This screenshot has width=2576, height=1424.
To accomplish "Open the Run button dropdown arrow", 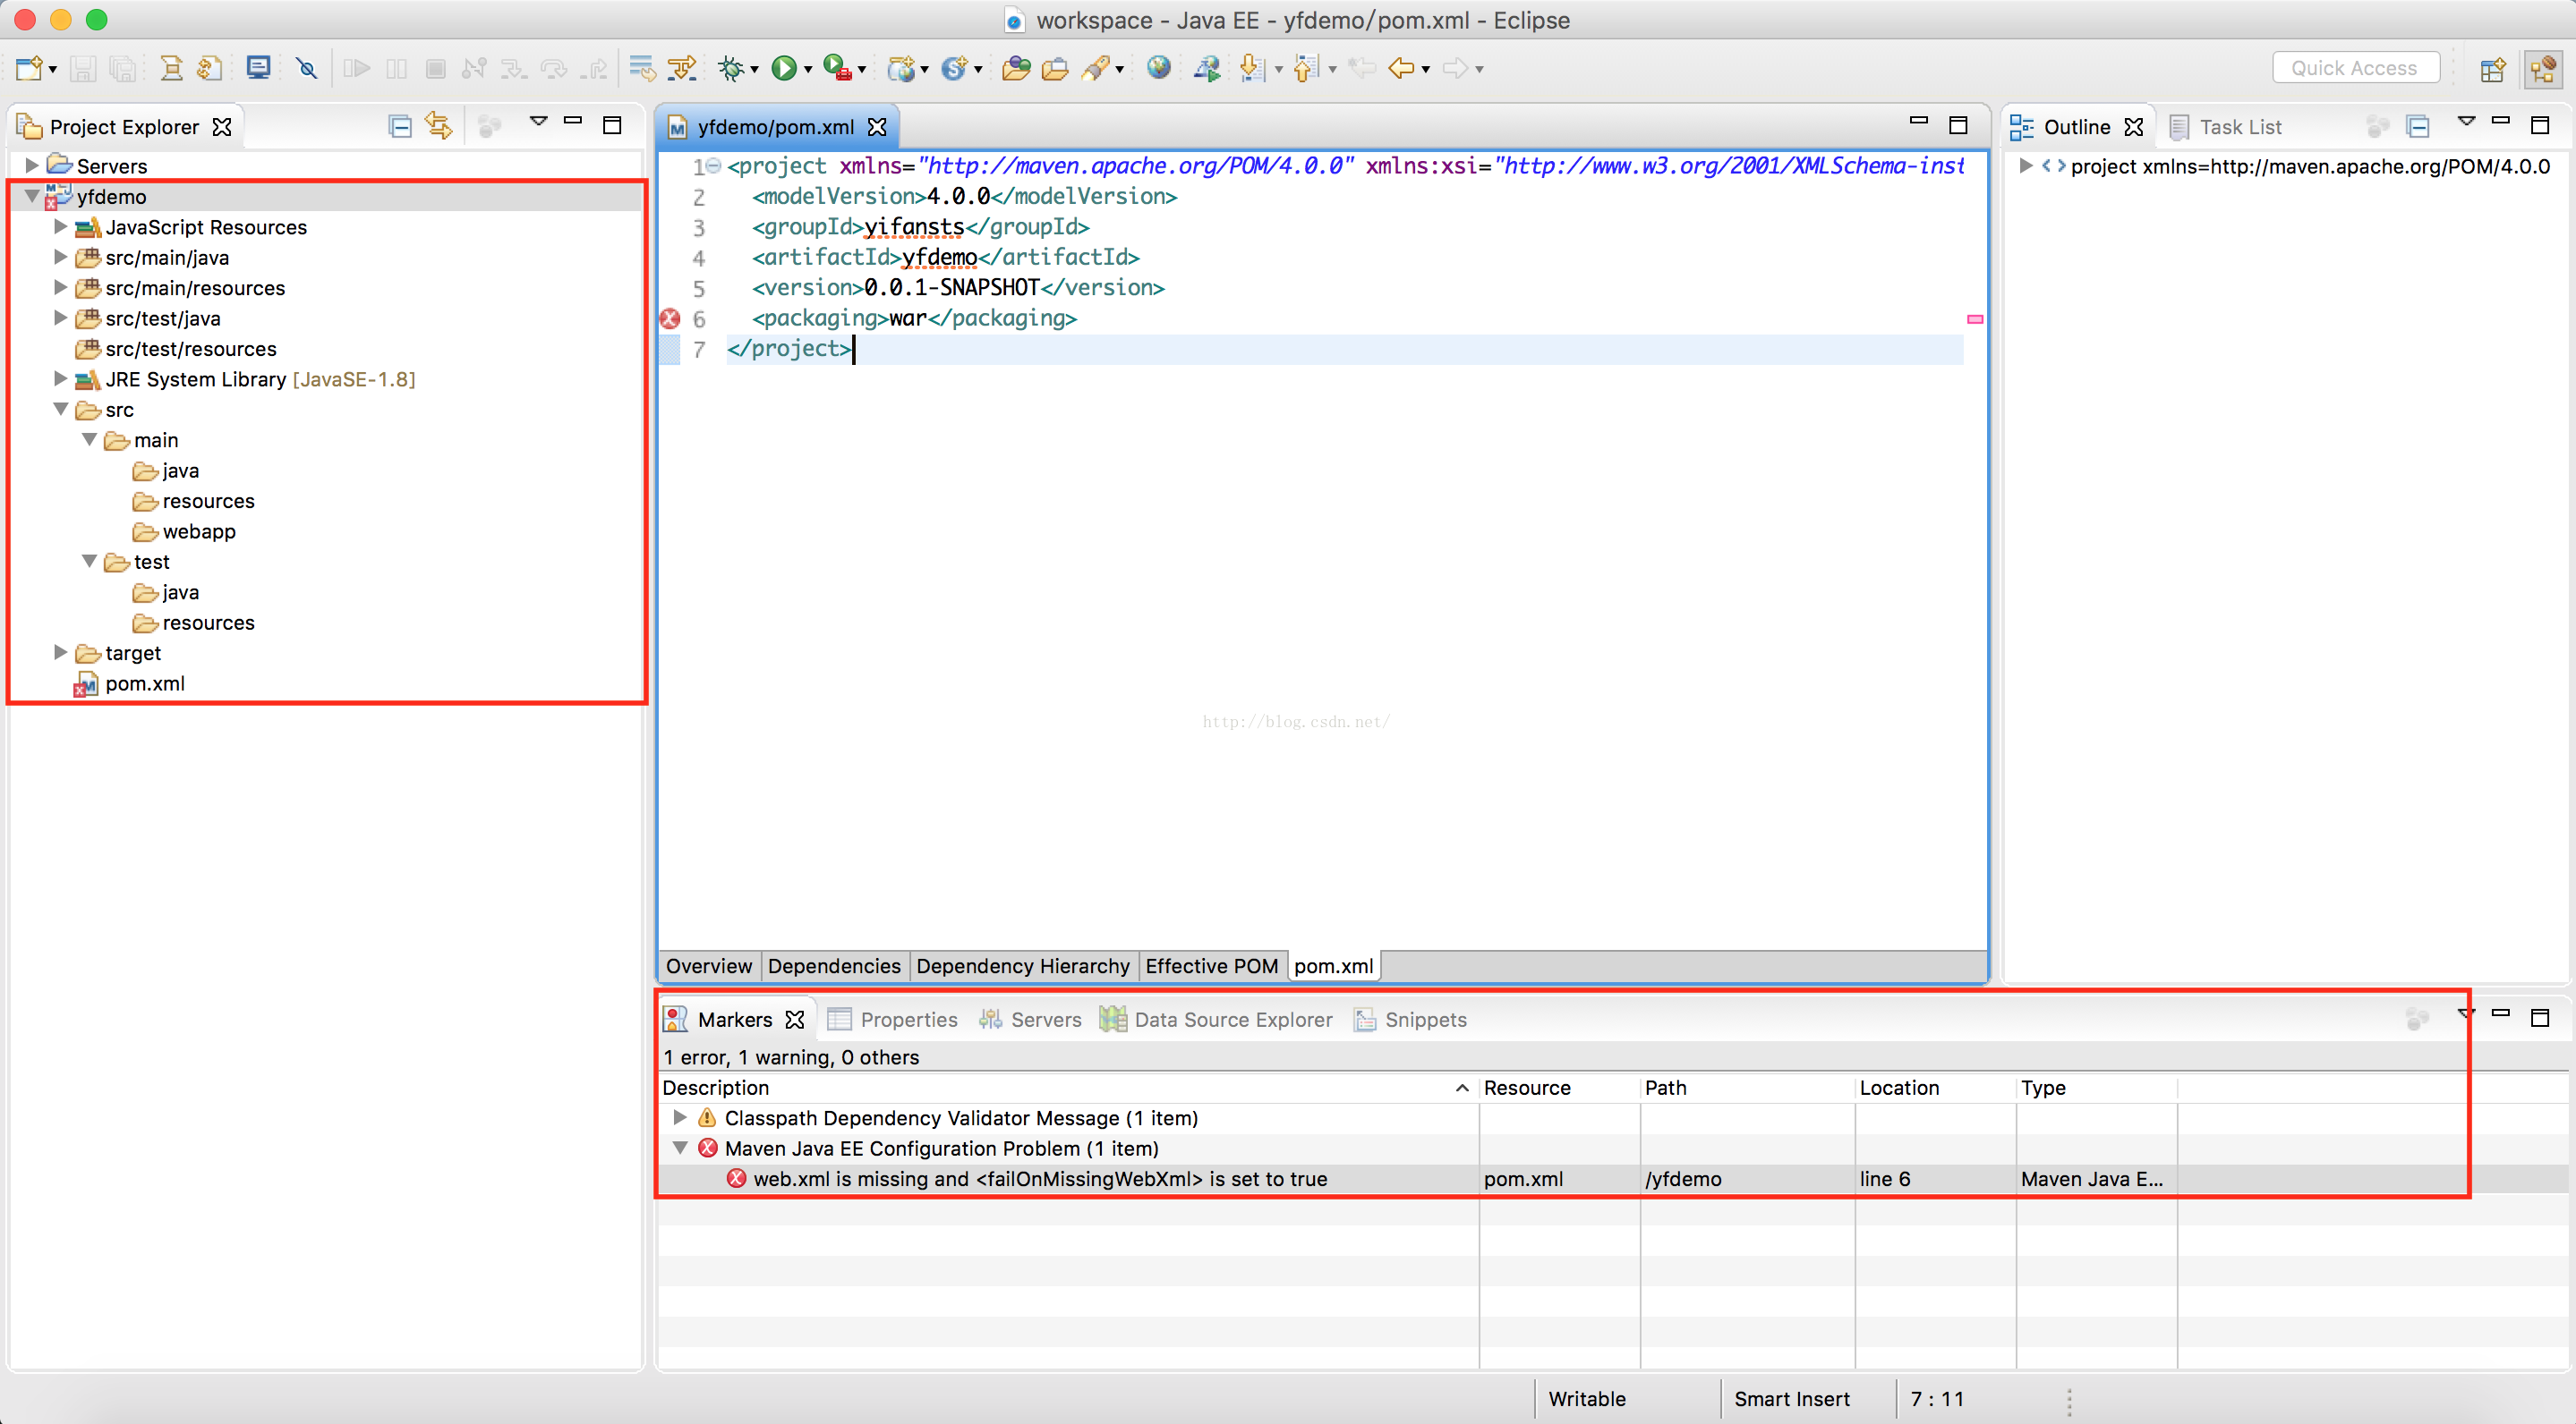I will pyautogui.click(x=808, y=69).
